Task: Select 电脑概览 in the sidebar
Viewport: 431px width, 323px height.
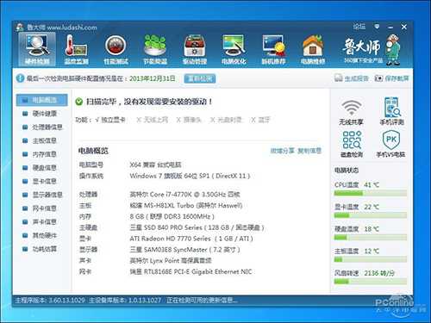Action: coord(42,100)
